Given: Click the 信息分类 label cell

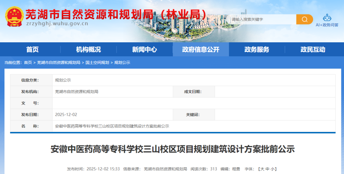Looking at the screenshot, I should click(31, 80).
